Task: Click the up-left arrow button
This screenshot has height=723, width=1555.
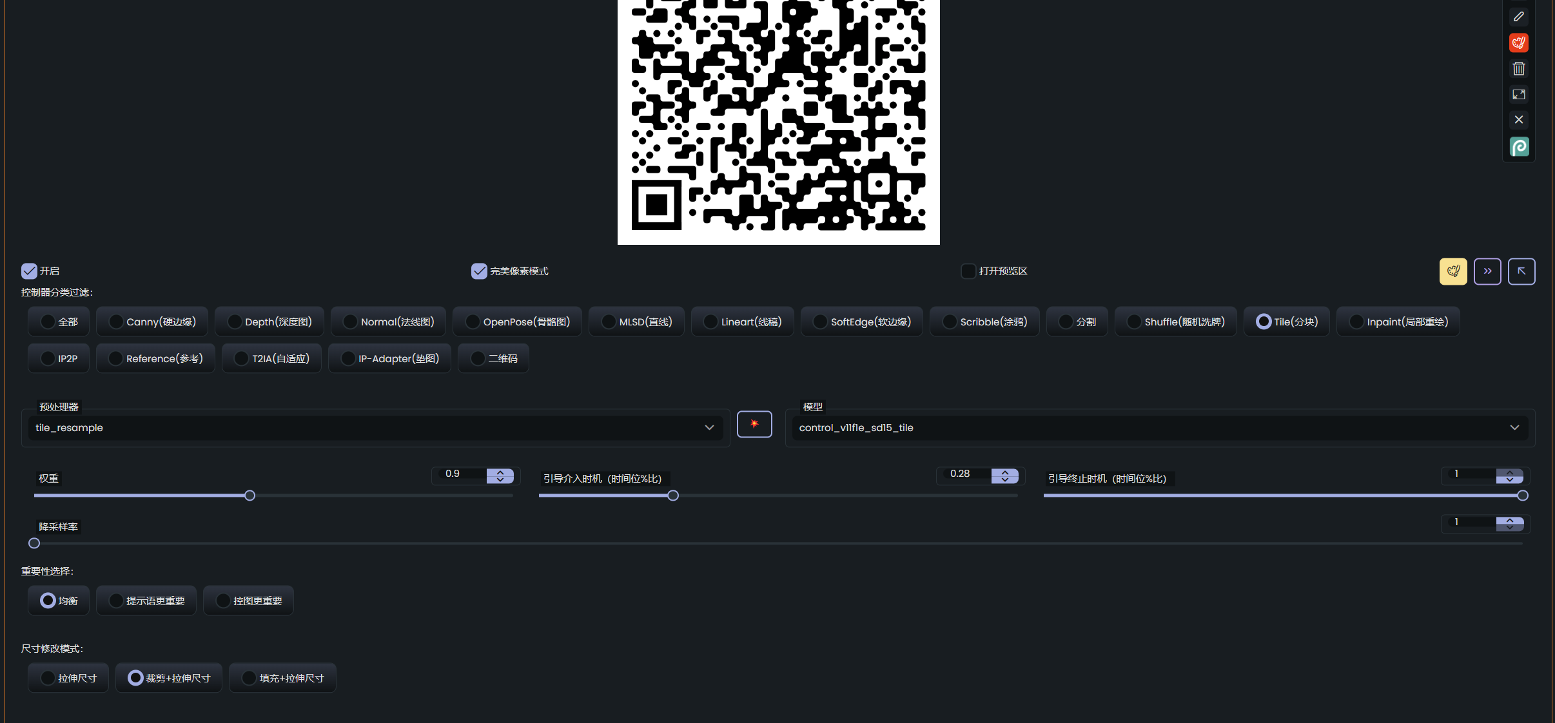Action: pyautogui.click(x=1521, y=271)
